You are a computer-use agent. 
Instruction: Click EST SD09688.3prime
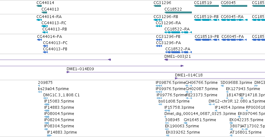pyautogui.click(x=222, y=86)
